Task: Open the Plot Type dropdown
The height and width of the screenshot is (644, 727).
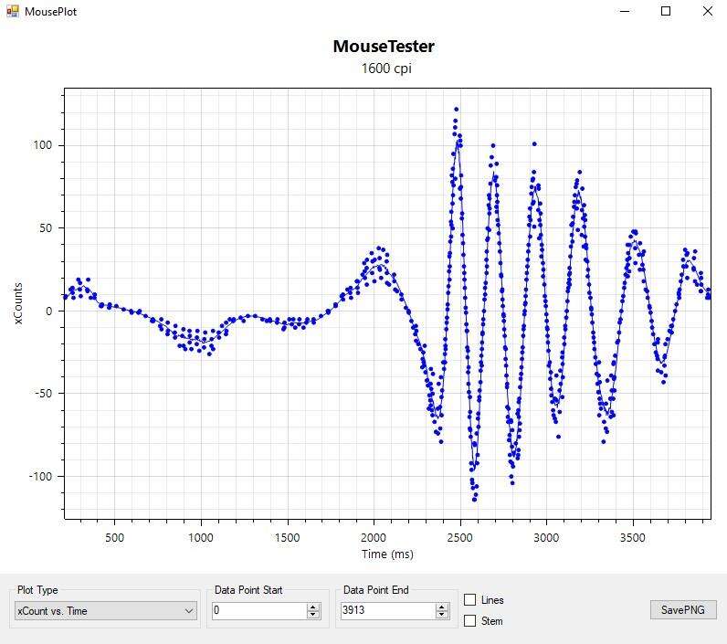Action: [106, 611]
